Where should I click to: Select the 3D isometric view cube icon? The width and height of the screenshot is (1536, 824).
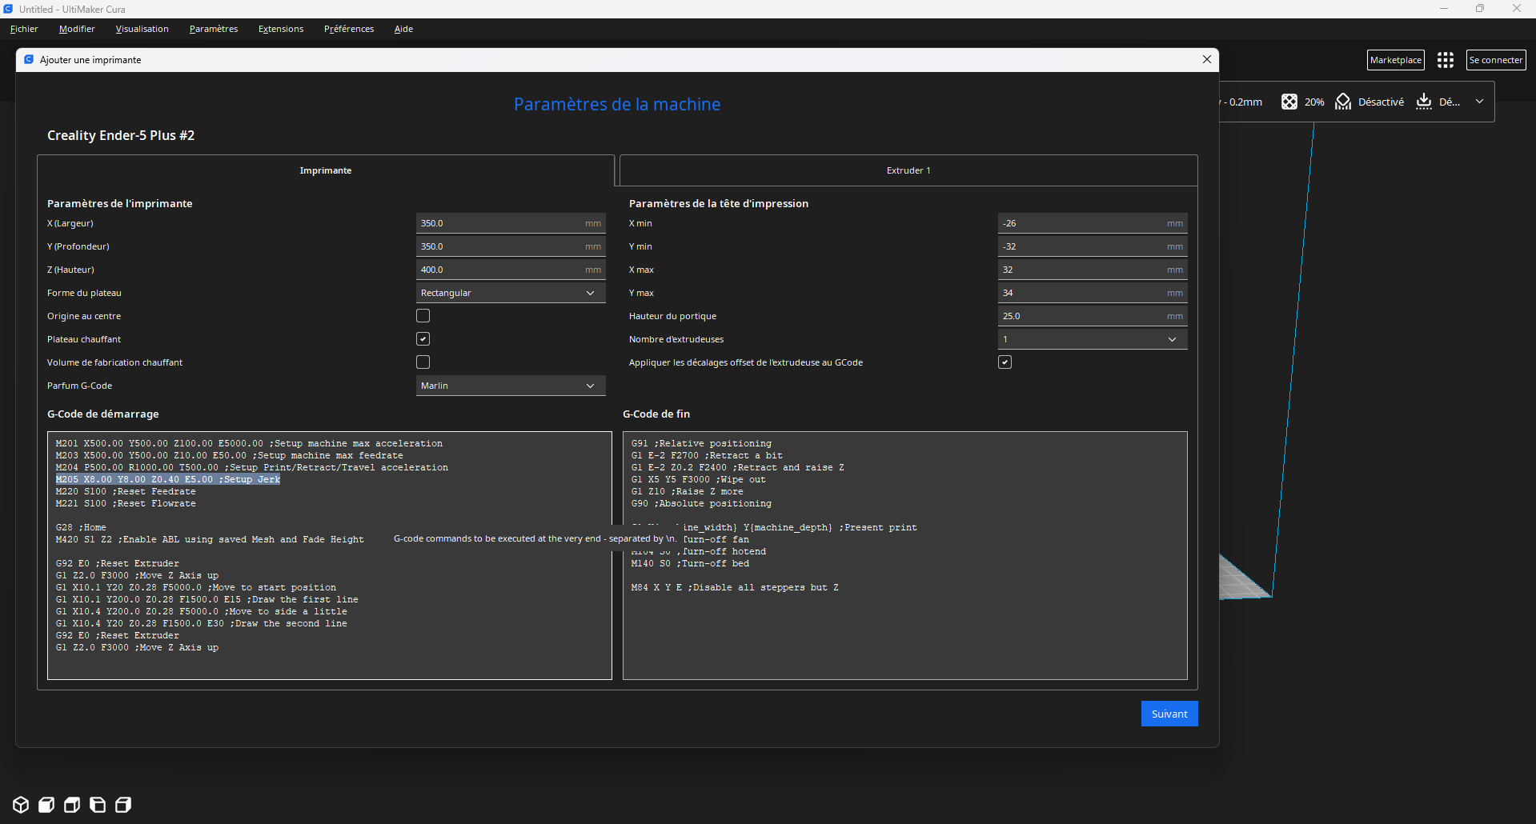point(21,805)
